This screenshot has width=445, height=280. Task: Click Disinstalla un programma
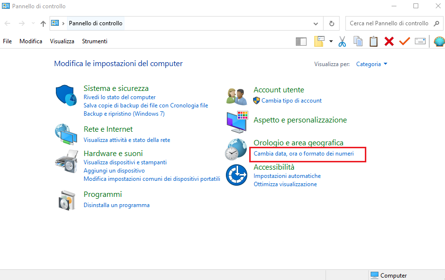117,205
